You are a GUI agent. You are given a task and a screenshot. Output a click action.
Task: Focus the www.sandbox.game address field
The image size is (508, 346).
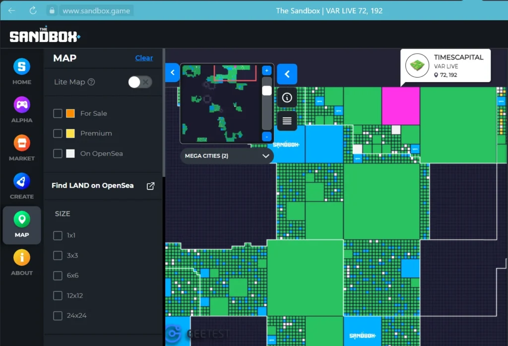click(x=96, y=11)
